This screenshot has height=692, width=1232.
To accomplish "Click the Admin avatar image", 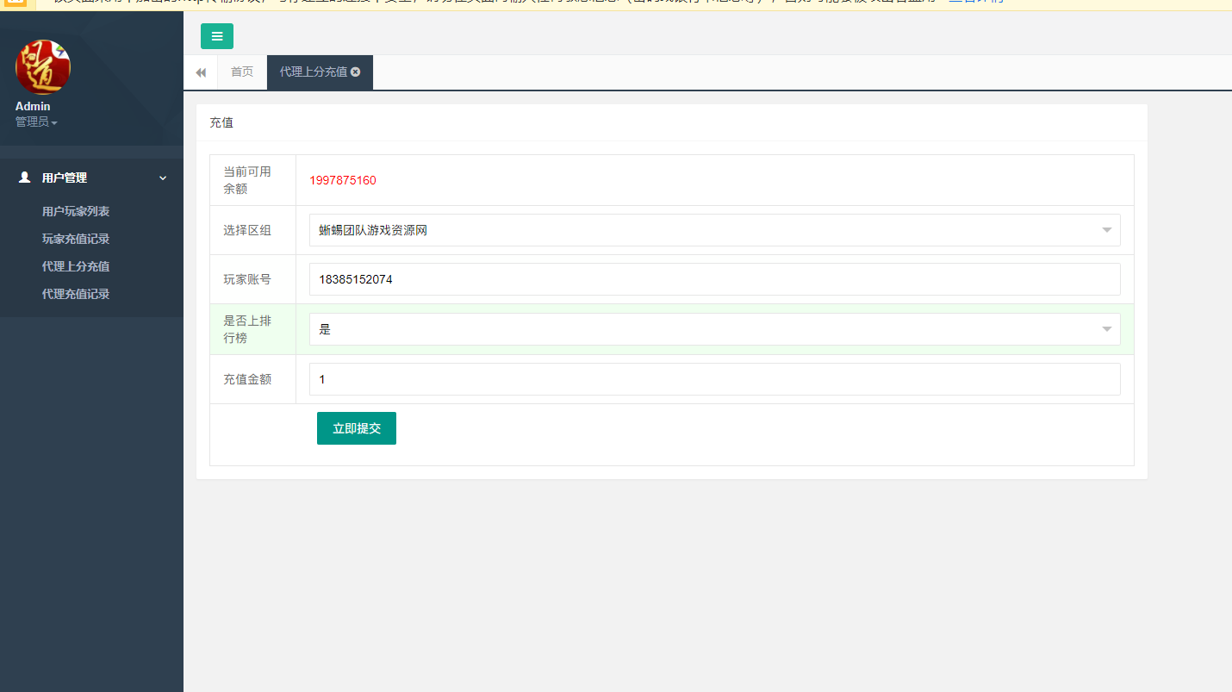I will coord(43,67).
